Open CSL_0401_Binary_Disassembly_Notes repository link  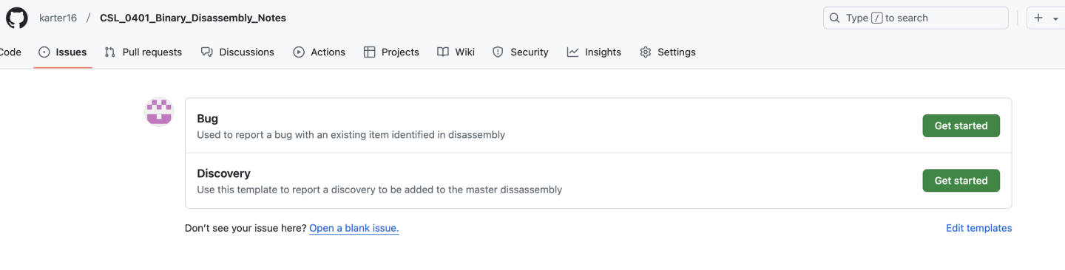[193, 18]
